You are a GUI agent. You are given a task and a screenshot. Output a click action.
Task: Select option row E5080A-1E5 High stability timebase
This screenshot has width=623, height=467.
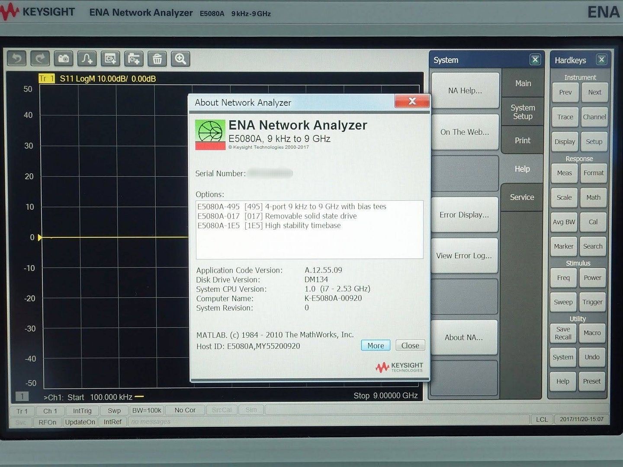269,226
